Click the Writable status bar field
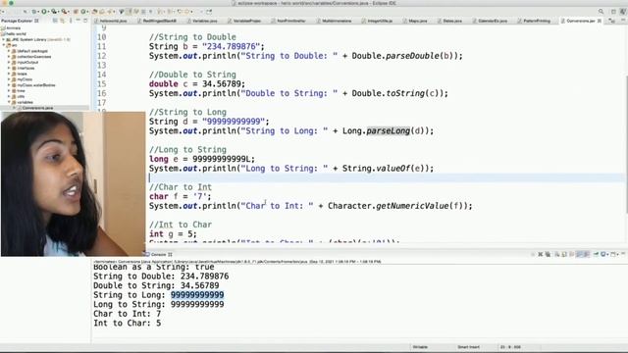This screenshot has height=353, width=628. 420,347
